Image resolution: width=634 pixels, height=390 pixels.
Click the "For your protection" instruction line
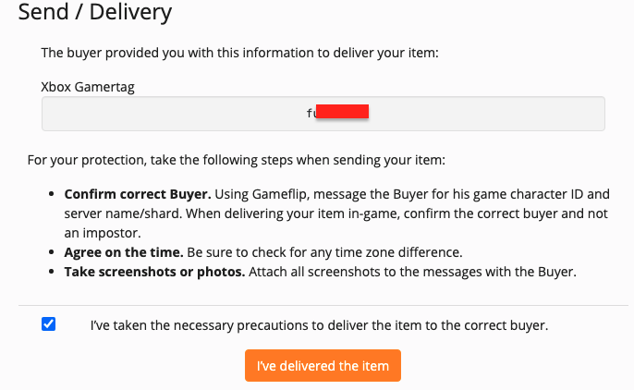coord(236,161)
